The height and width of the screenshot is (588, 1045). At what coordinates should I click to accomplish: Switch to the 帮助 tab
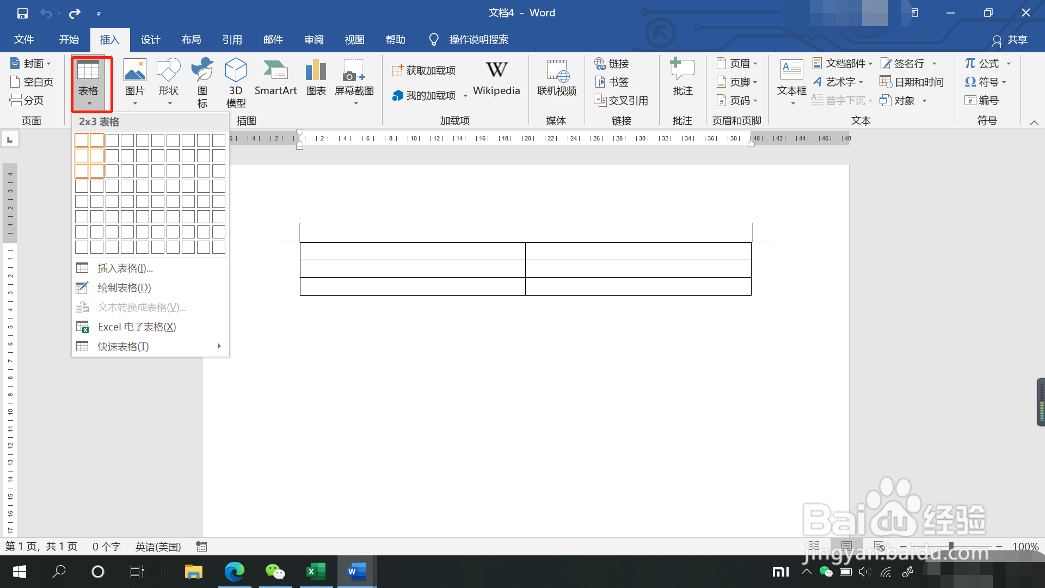tap(396, 40)
